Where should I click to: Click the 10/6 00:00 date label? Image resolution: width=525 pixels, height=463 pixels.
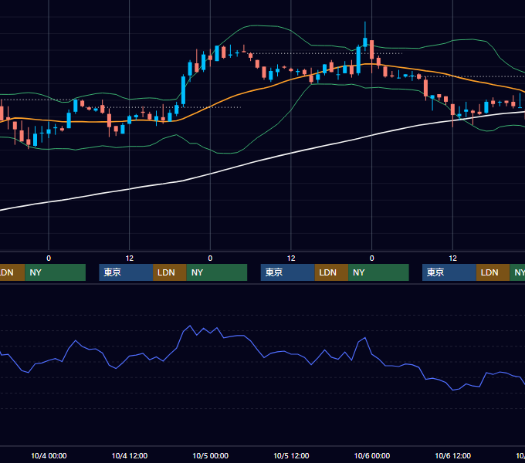click(372, 455)
